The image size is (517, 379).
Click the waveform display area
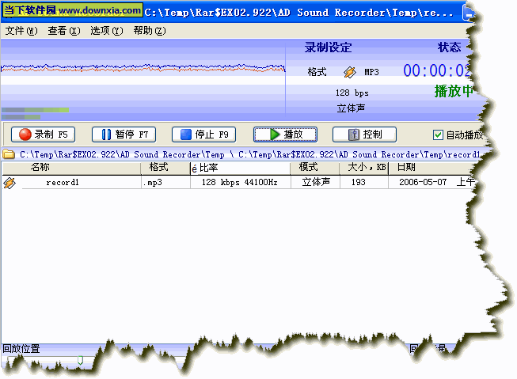tap(143, 71)
